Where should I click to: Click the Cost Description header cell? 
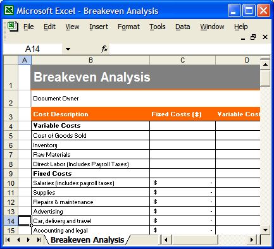(x=90, y=114)
